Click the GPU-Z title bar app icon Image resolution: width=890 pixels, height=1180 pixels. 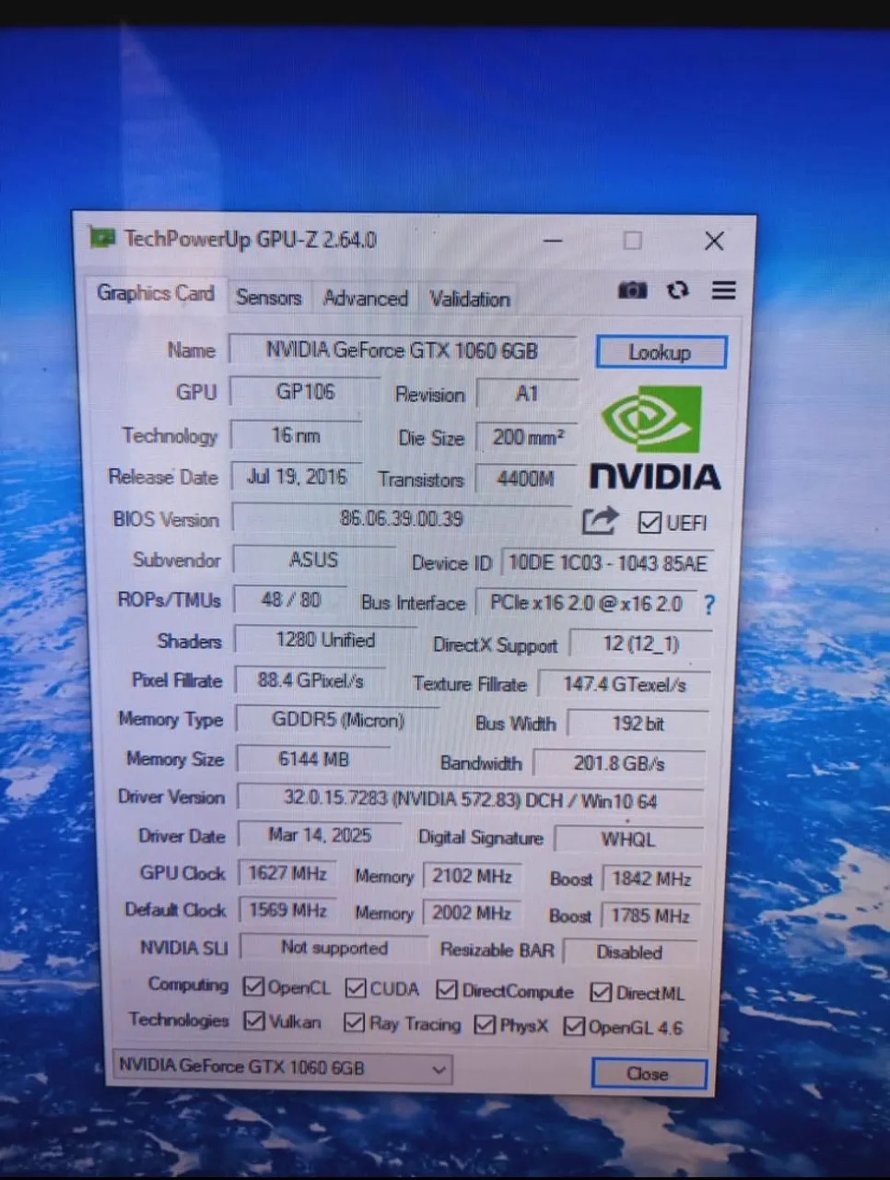point(101,238)
